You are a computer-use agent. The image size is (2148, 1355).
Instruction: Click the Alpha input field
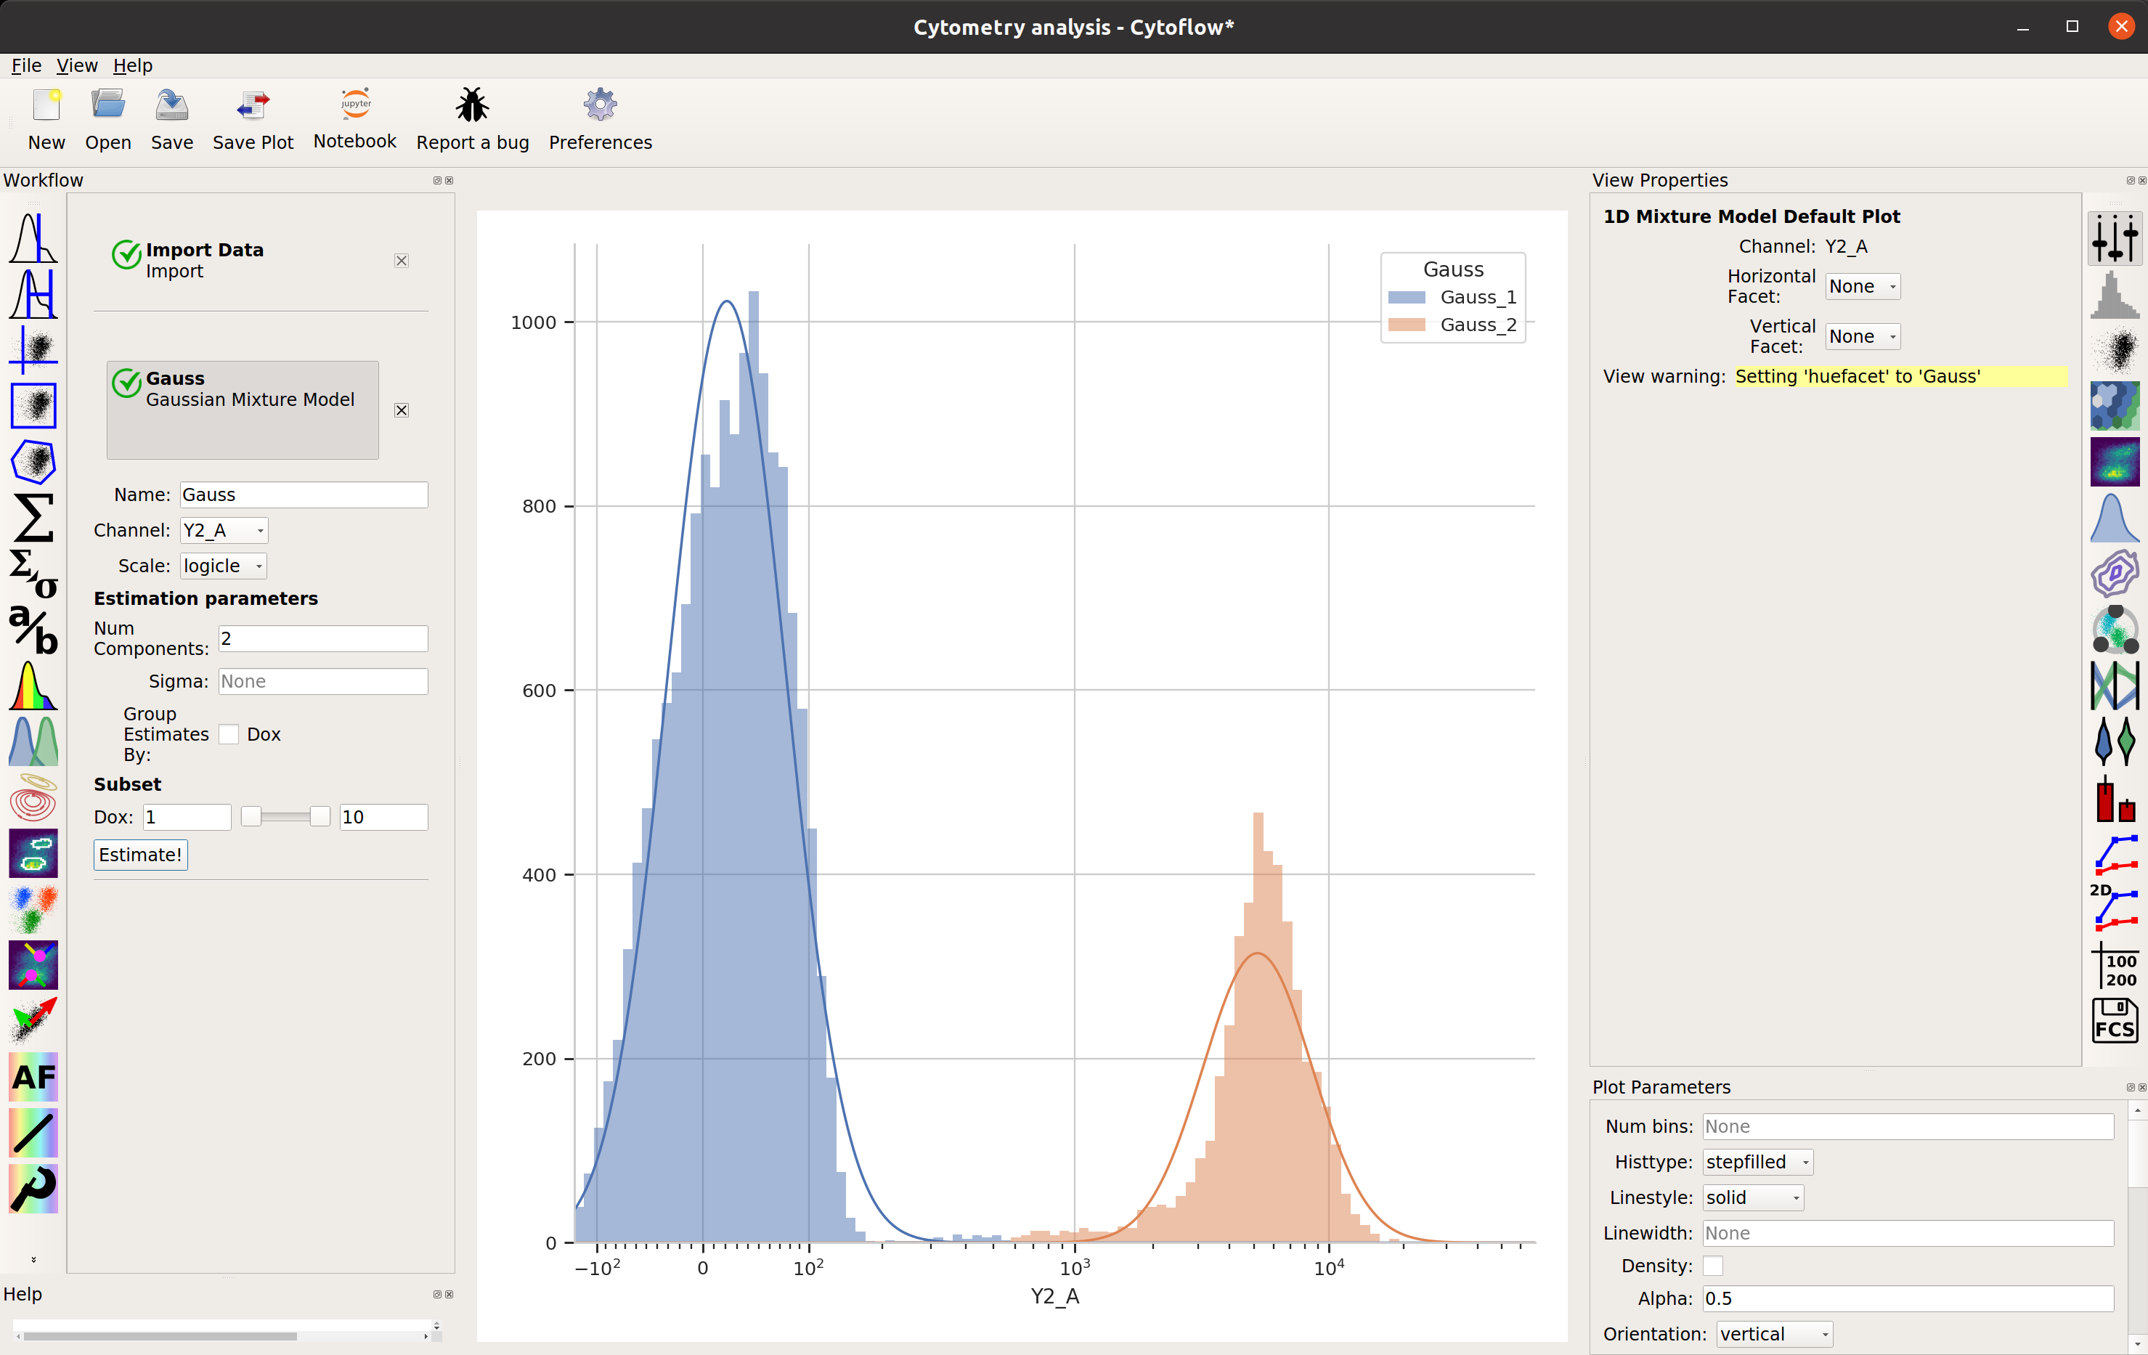(1908, 1299)
